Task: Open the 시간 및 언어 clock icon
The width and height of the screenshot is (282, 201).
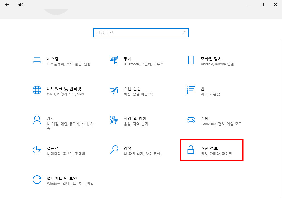Action: pos(114,120)
